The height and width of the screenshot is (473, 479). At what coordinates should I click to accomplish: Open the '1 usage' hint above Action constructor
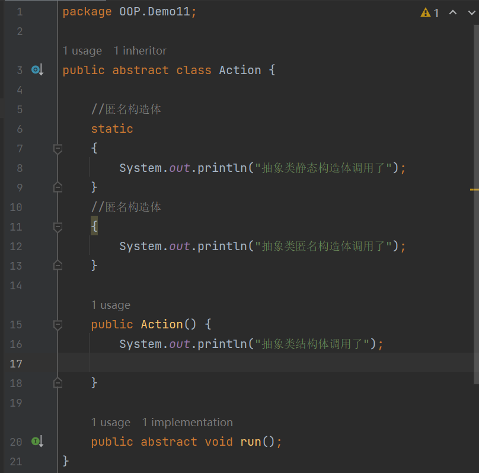pos(111,305)
